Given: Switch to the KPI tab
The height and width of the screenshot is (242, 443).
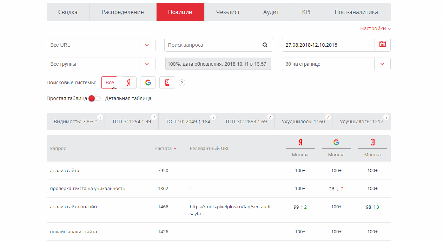Looking at the screenshot, I should [306, 12].
